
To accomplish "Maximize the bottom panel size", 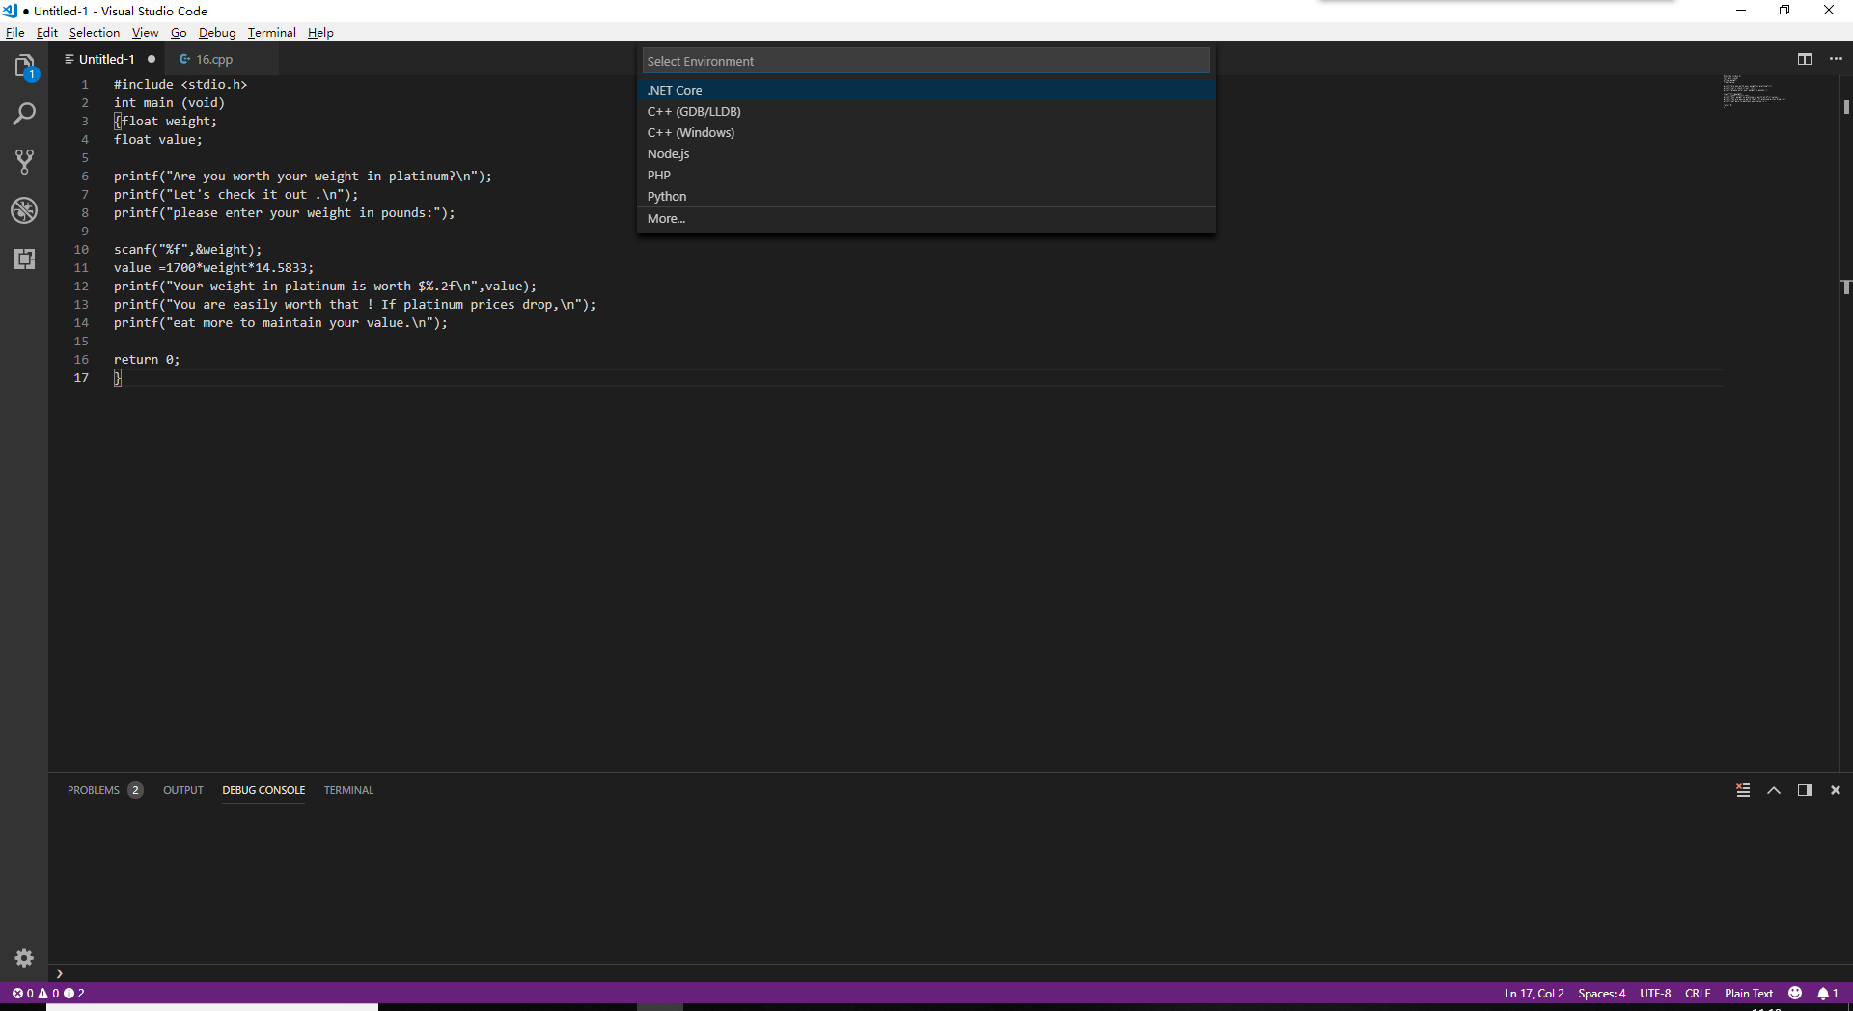I will click(x=1774, y=790).
